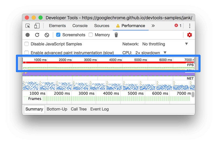Show more tabs with double chevron
220x145 pixels.
pyautogui.click(x=153, y=26)
